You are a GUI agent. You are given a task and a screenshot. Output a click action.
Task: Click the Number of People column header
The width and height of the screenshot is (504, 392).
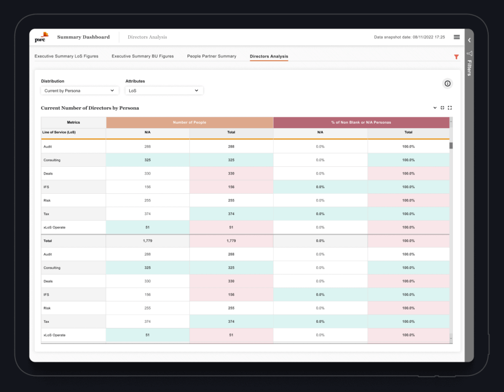pos(189,122)
